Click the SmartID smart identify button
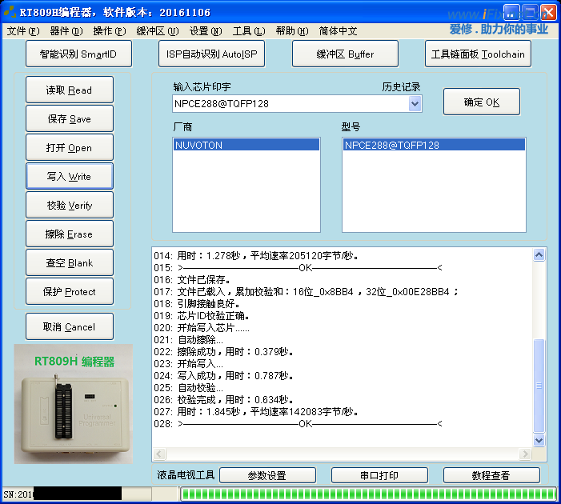Screen dimensions: 561x504 (x=78, y=54)
